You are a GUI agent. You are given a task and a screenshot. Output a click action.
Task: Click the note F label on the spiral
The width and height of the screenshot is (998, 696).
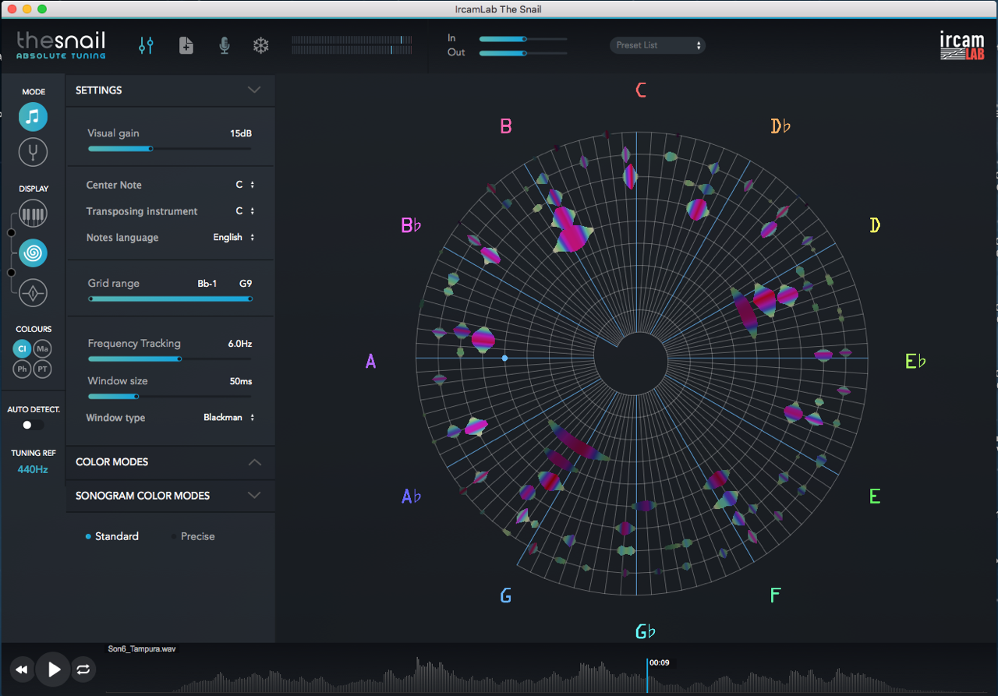(x=775, y=595)
